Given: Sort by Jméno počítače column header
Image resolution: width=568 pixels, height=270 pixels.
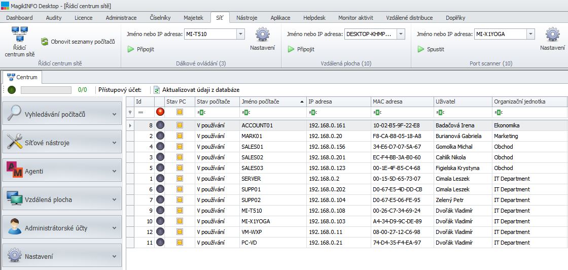Looking at the screenshot, I should click(273, 102).
